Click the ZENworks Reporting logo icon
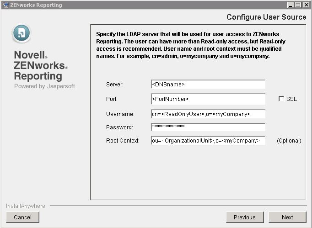312x228 pixels. [x=22, y=34]
